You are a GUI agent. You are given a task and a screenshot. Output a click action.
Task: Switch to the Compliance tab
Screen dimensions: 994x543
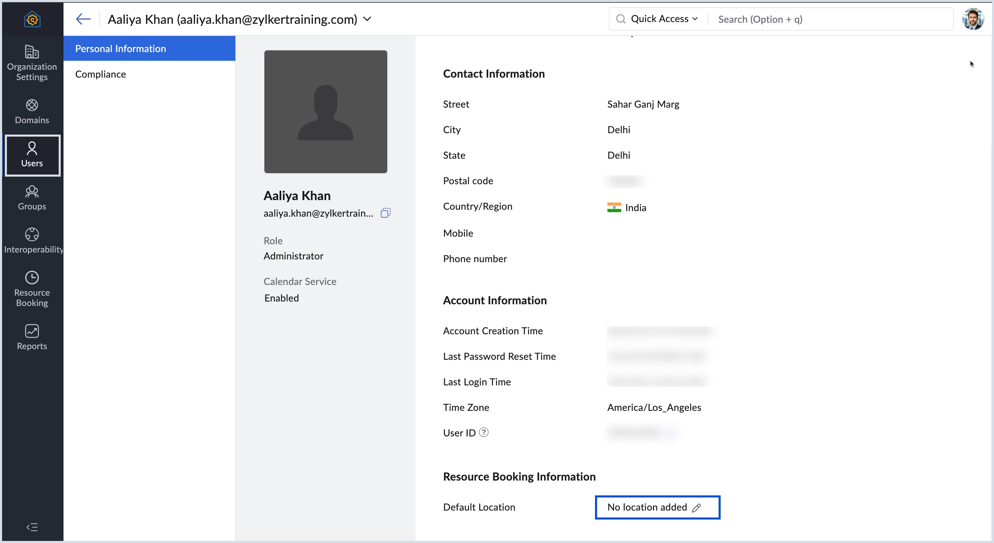[x=100, y=74]
